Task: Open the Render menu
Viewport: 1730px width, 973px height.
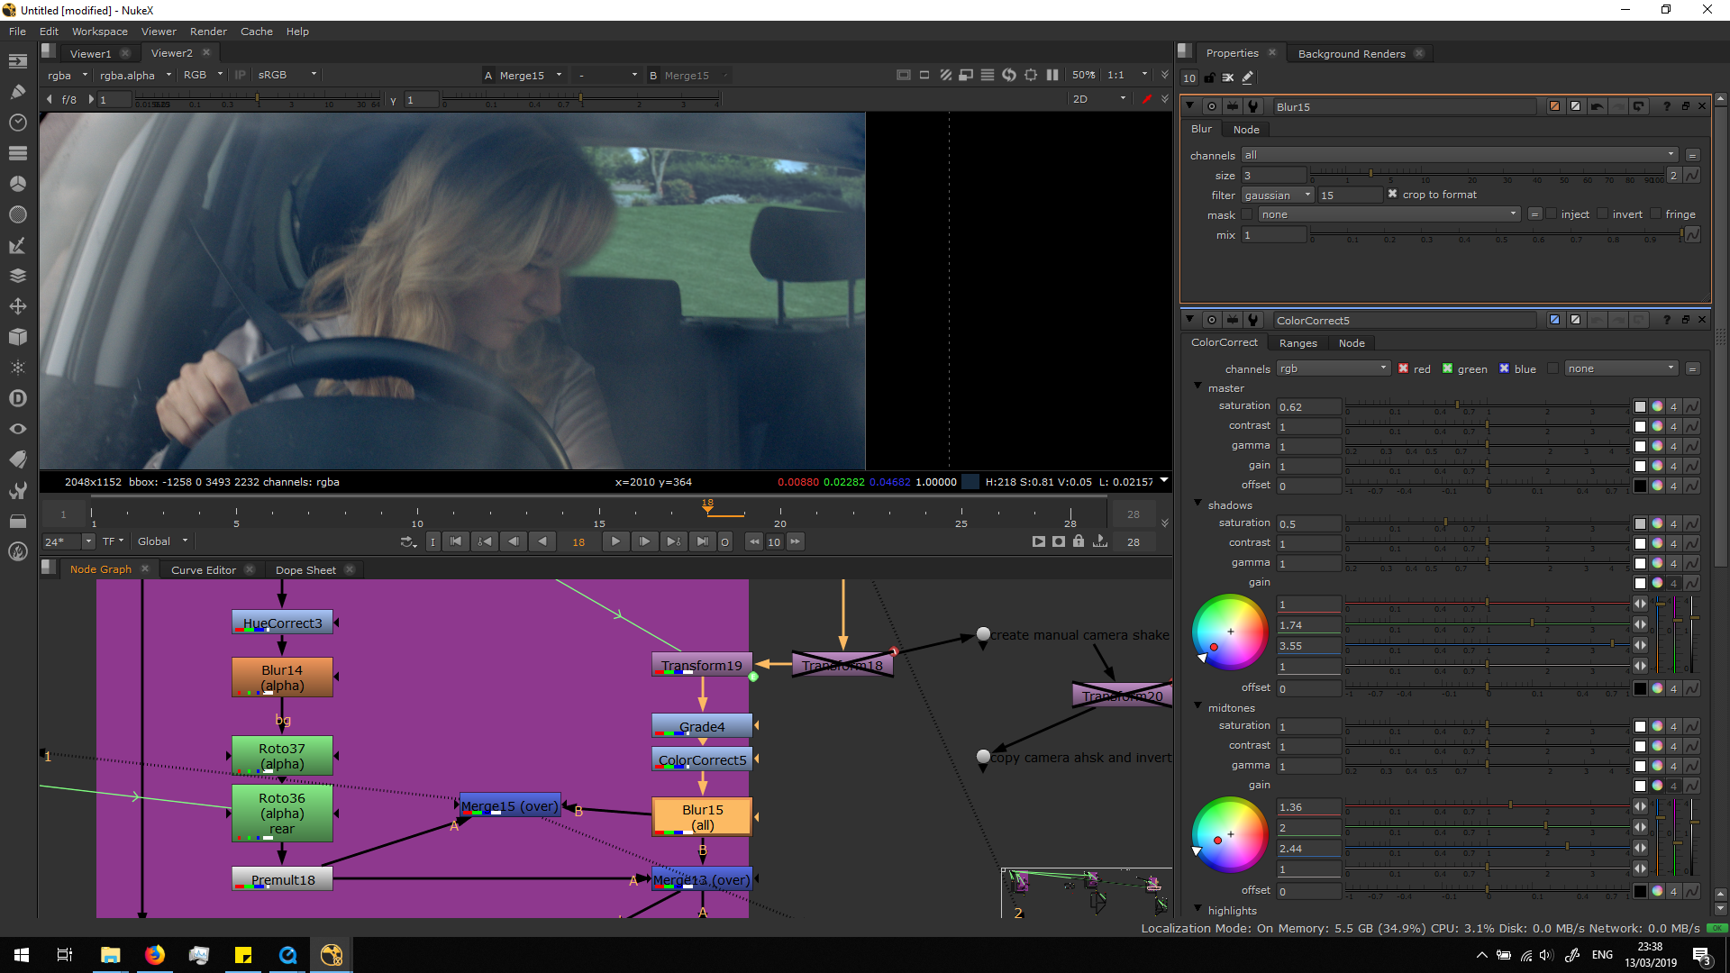Action: click(x=207, y=32)
